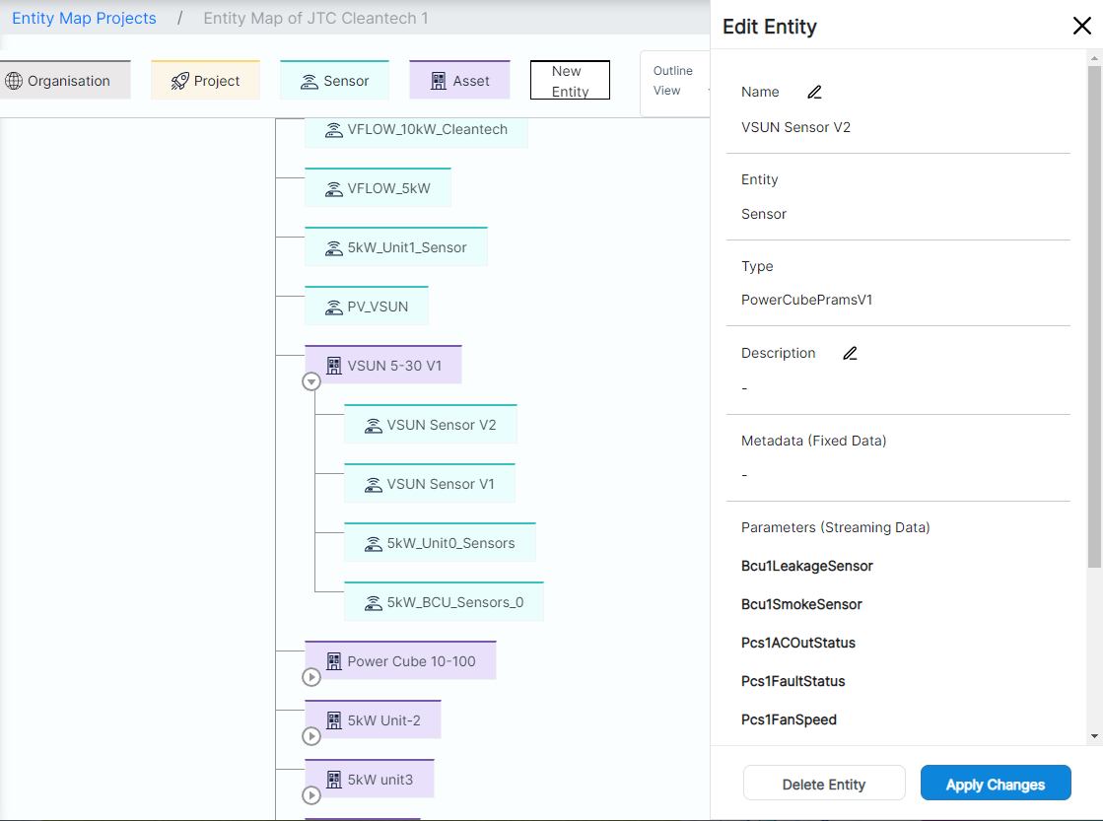1103x821 pixels.
Task: Expand the 5kW Unit-2 entity branch
Action: (311, 736)
